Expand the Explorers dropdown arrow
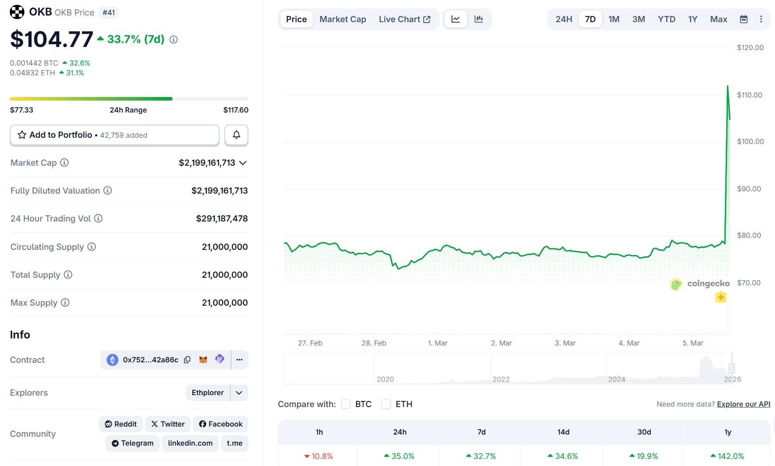 coord(239,392)
